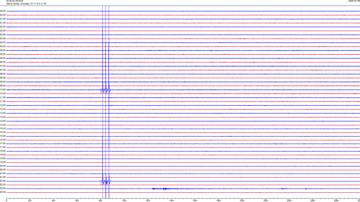The image size is (360, 202).
Task: Click the 2m tick on the minute axis
Action: pos(30,201)
